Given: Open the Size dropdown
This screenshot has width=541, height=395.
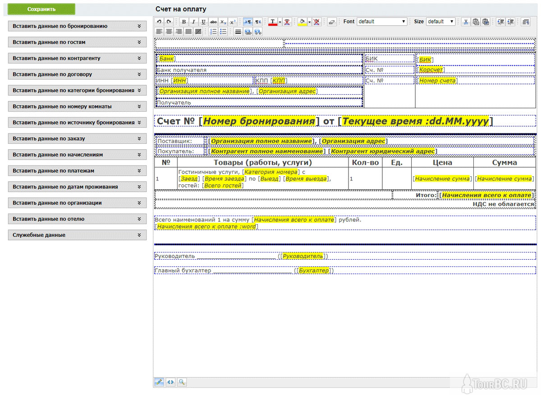Looking at the screenshot, I should (x=441, y=22).
